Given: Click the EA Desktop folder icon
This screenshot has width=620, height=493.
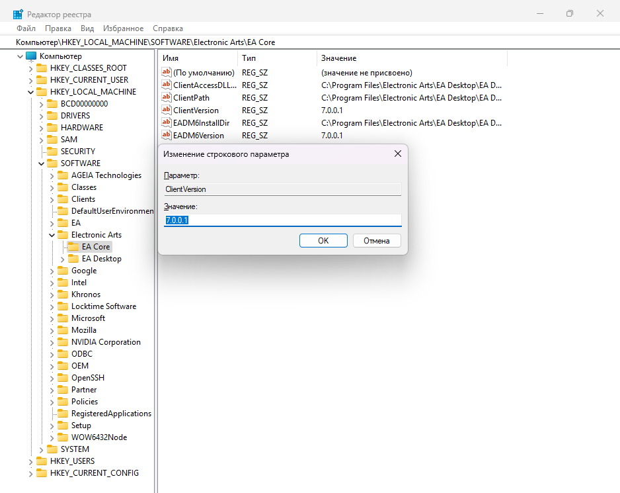Looking at the screenshot, I should coord(73,259).
